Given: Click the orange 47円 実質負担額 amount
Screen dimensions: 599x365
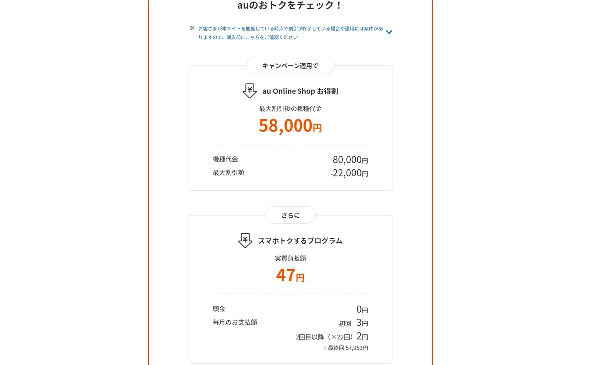Looking at the screenshot, I should [290, 275].
